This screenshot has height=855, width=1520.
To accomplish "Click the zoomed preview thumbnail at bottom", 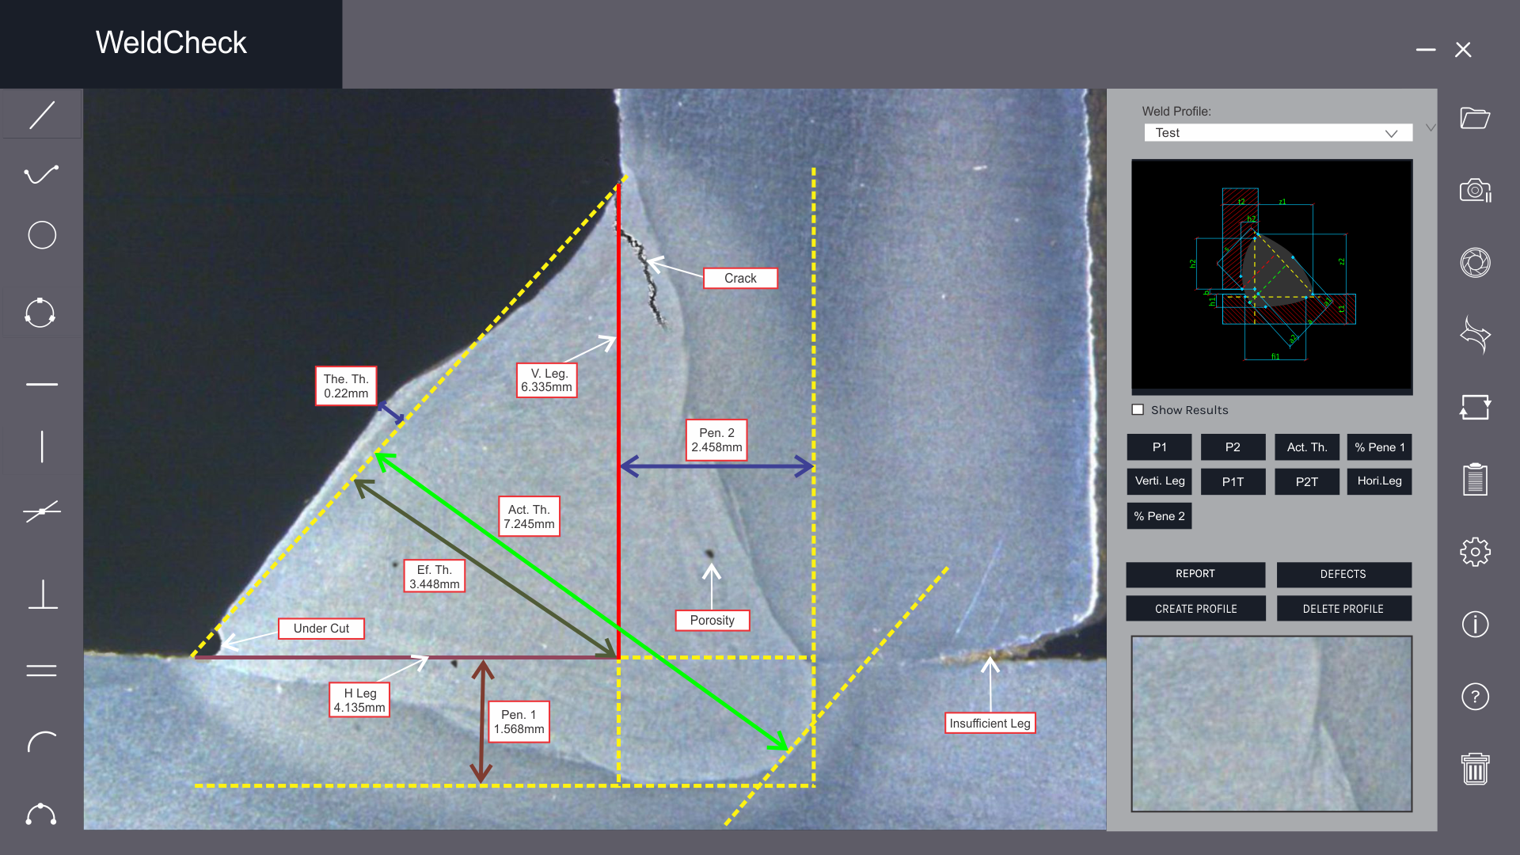I will [x=1271, y=724].
